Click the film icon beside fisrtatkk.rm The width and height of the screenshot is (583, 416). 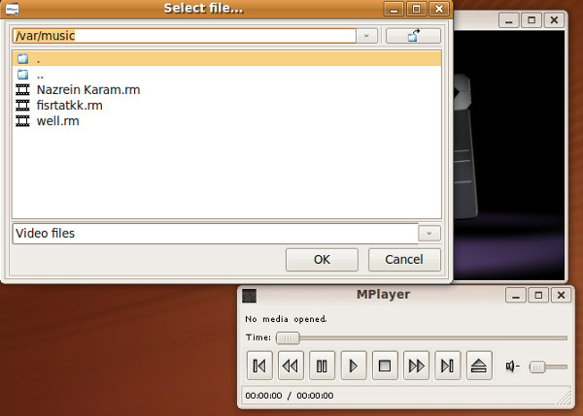click(22, 106)
